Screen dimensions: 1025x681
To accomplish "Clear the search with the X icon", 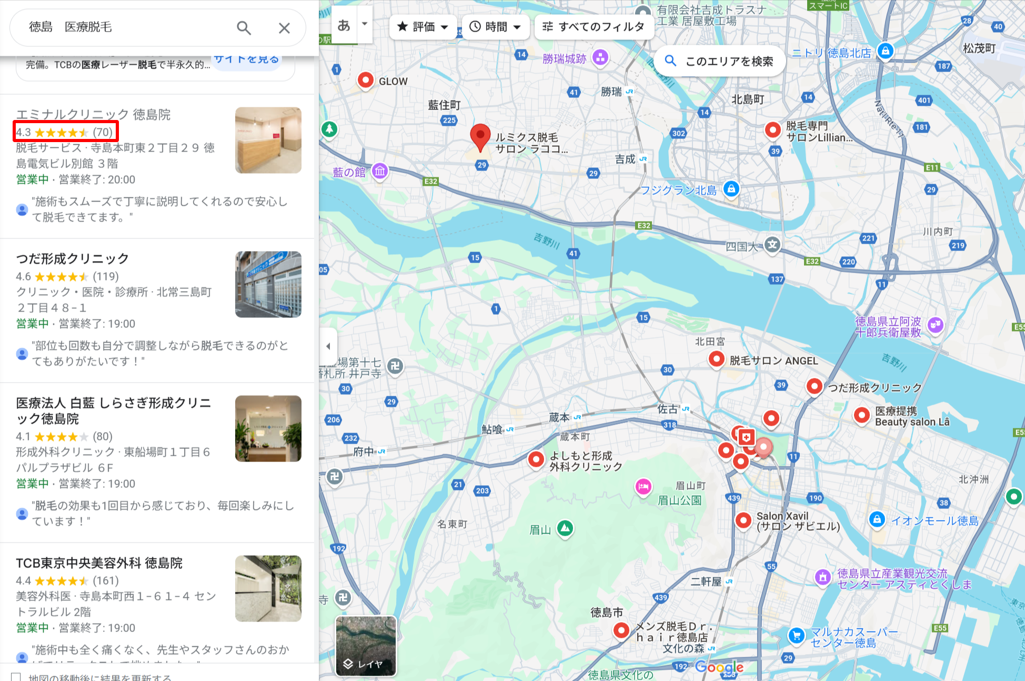I will [284, 27].
